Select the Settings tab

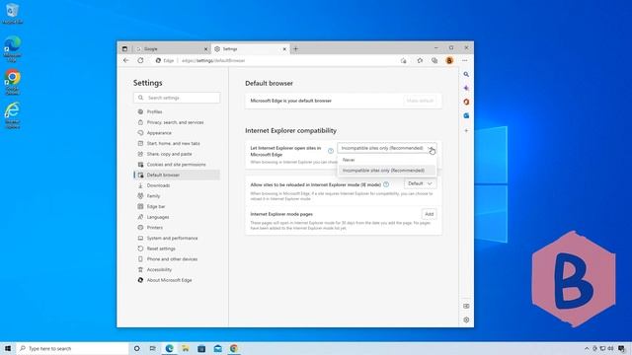(250, 48)
